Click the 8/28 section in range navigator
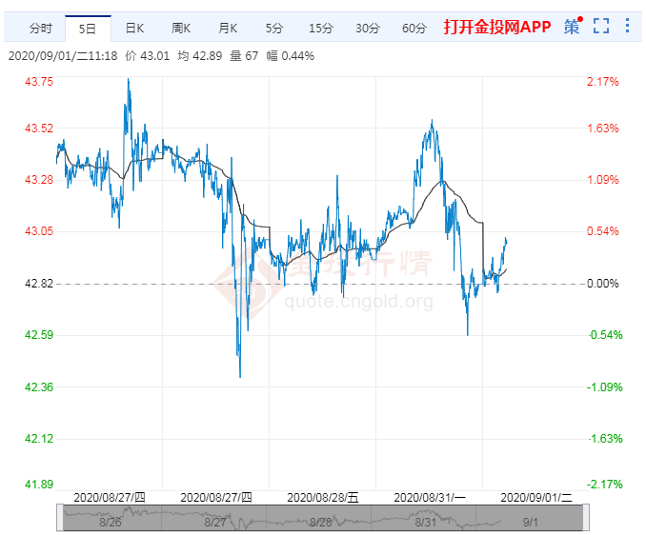The height and width of the screenshot is (535, 646). [x=320, y=523]
